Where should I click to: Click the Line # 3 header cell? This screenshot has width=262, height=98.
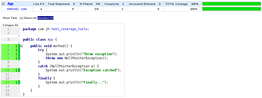point(39,4)
